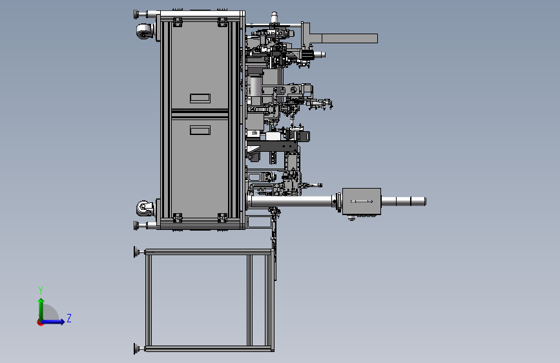Select the lower cabinet door panel
The height and width of the screenshot is (363, 560).
[x=200, y=167]
